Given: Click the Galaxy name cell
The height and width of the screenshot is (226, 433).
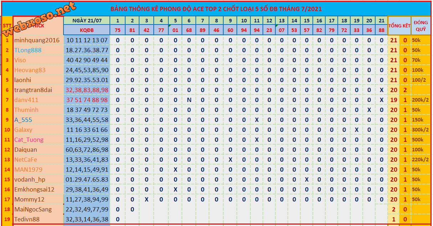Looking at the screenshot, I should point(38,130).
